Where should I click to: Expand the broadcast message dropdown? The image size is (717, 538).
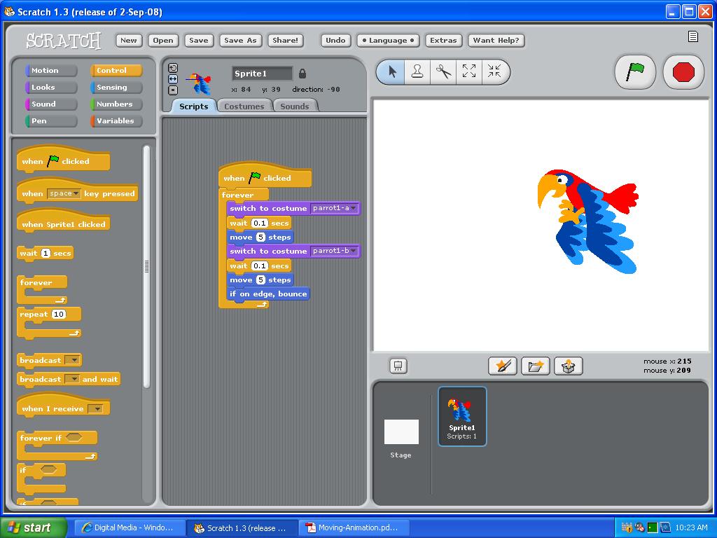tap(74, 359)
